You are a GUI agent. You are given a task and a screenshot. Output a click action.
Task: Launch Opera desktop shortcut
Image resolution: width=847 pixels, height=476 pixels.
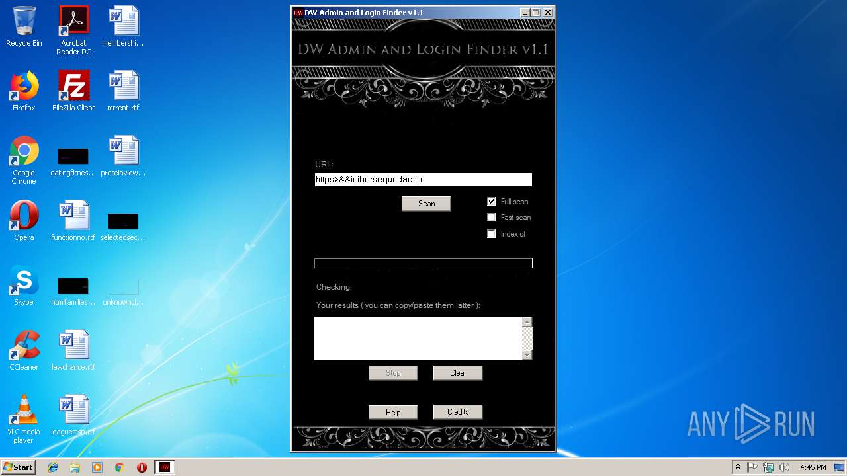pyautogui.click(x=24, y=221)
